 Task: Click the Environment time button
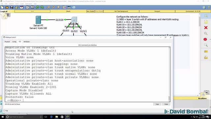click(193, 11)
